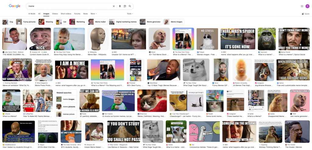Switch to AI Mode tab
Image resolution: width=312 pixels, height=150 pixels.
tap(32, 14)
